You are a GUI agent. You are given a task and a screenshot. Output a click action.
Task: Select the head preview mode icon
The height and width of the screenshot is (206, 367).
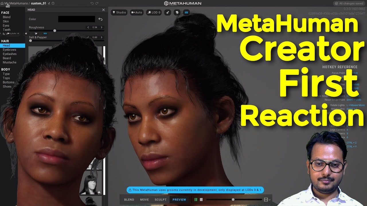[x=177, y=12]
